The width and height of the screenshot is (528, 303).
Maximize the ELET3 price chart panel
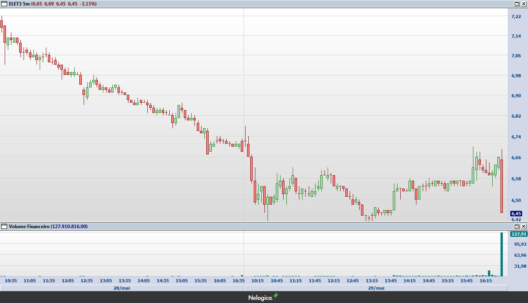point(517,4)
